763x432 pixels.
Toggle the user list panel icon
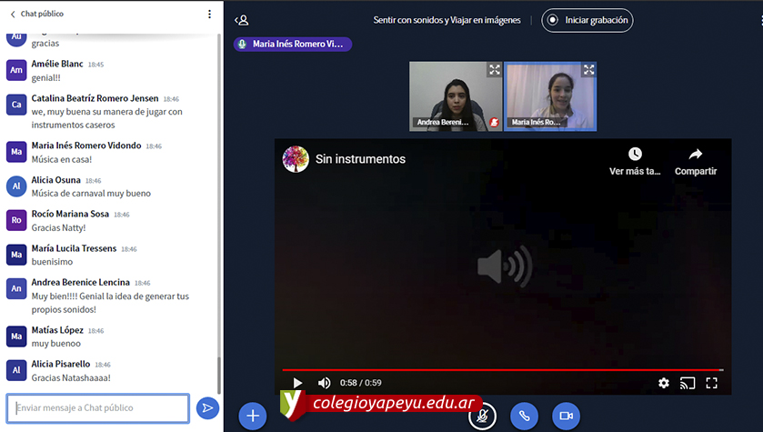241,20
